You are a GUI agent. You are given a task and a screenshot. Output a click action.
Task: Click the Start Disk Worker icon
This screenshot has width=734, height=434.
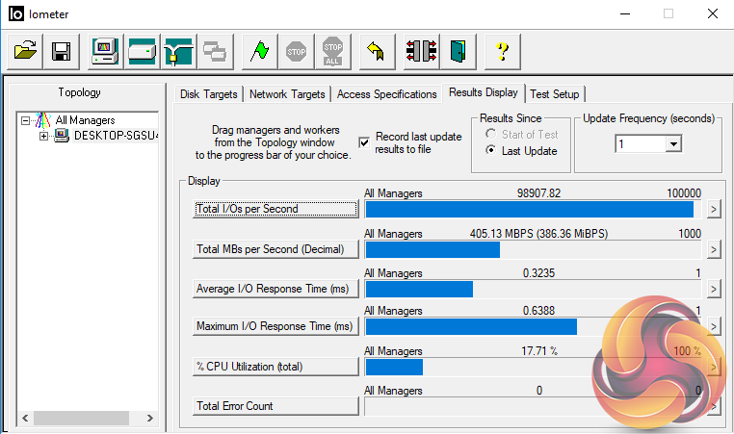pyautogui.click(x=142, y=51)
